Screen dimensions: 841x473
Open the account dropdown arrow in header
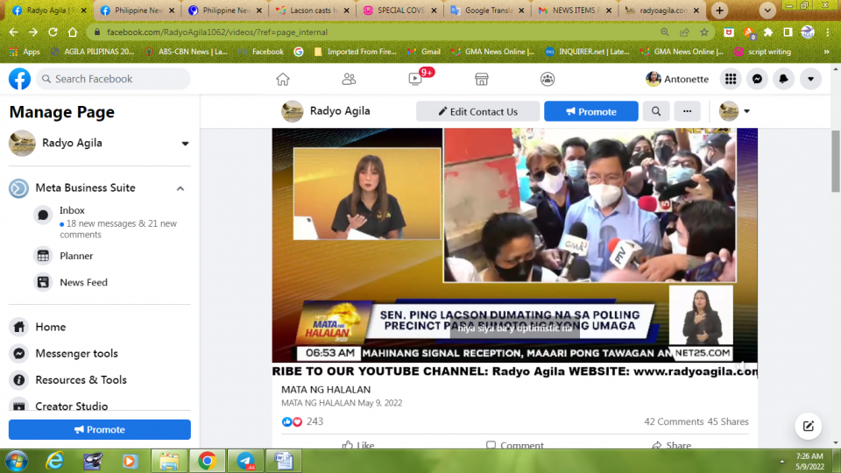click(810, 79)
